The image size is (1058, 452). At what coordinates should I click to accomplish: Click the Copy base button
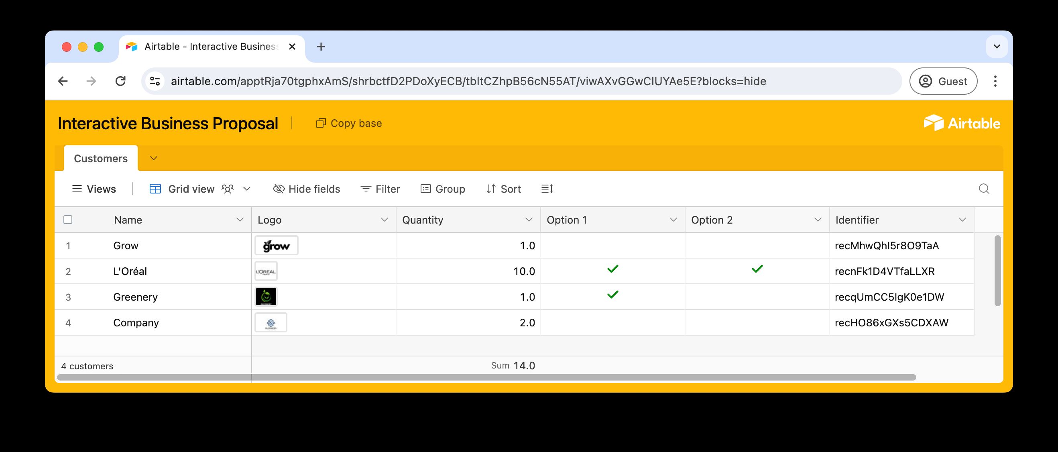[x=348, y=123]
